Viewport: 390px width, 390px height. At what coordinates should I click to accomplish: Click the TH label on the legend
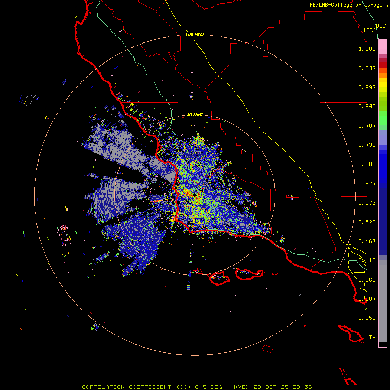point(372,338)
